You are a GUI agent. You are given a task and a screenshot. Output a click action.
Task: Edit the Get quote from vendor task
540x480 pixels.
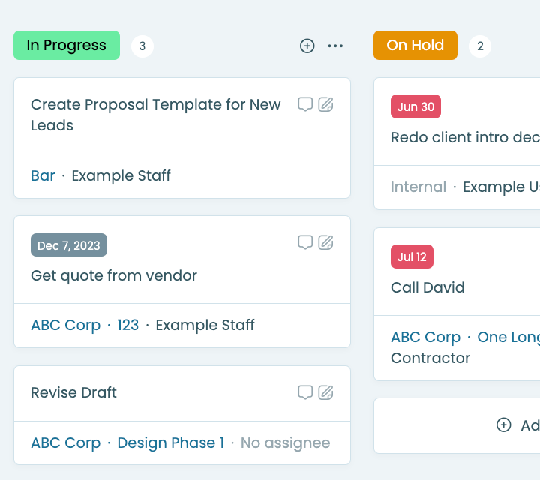click(x=325, y=242)
